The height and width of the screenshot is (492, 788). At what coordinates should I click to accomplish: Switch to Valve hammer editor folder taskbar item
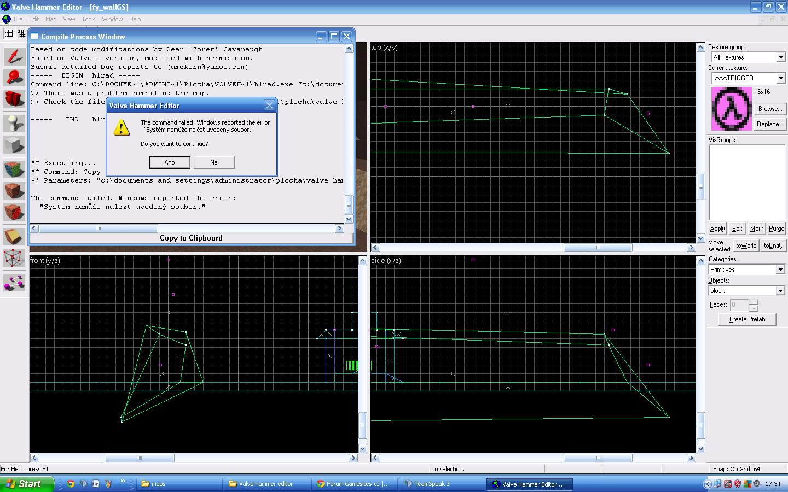coord(266,484)
